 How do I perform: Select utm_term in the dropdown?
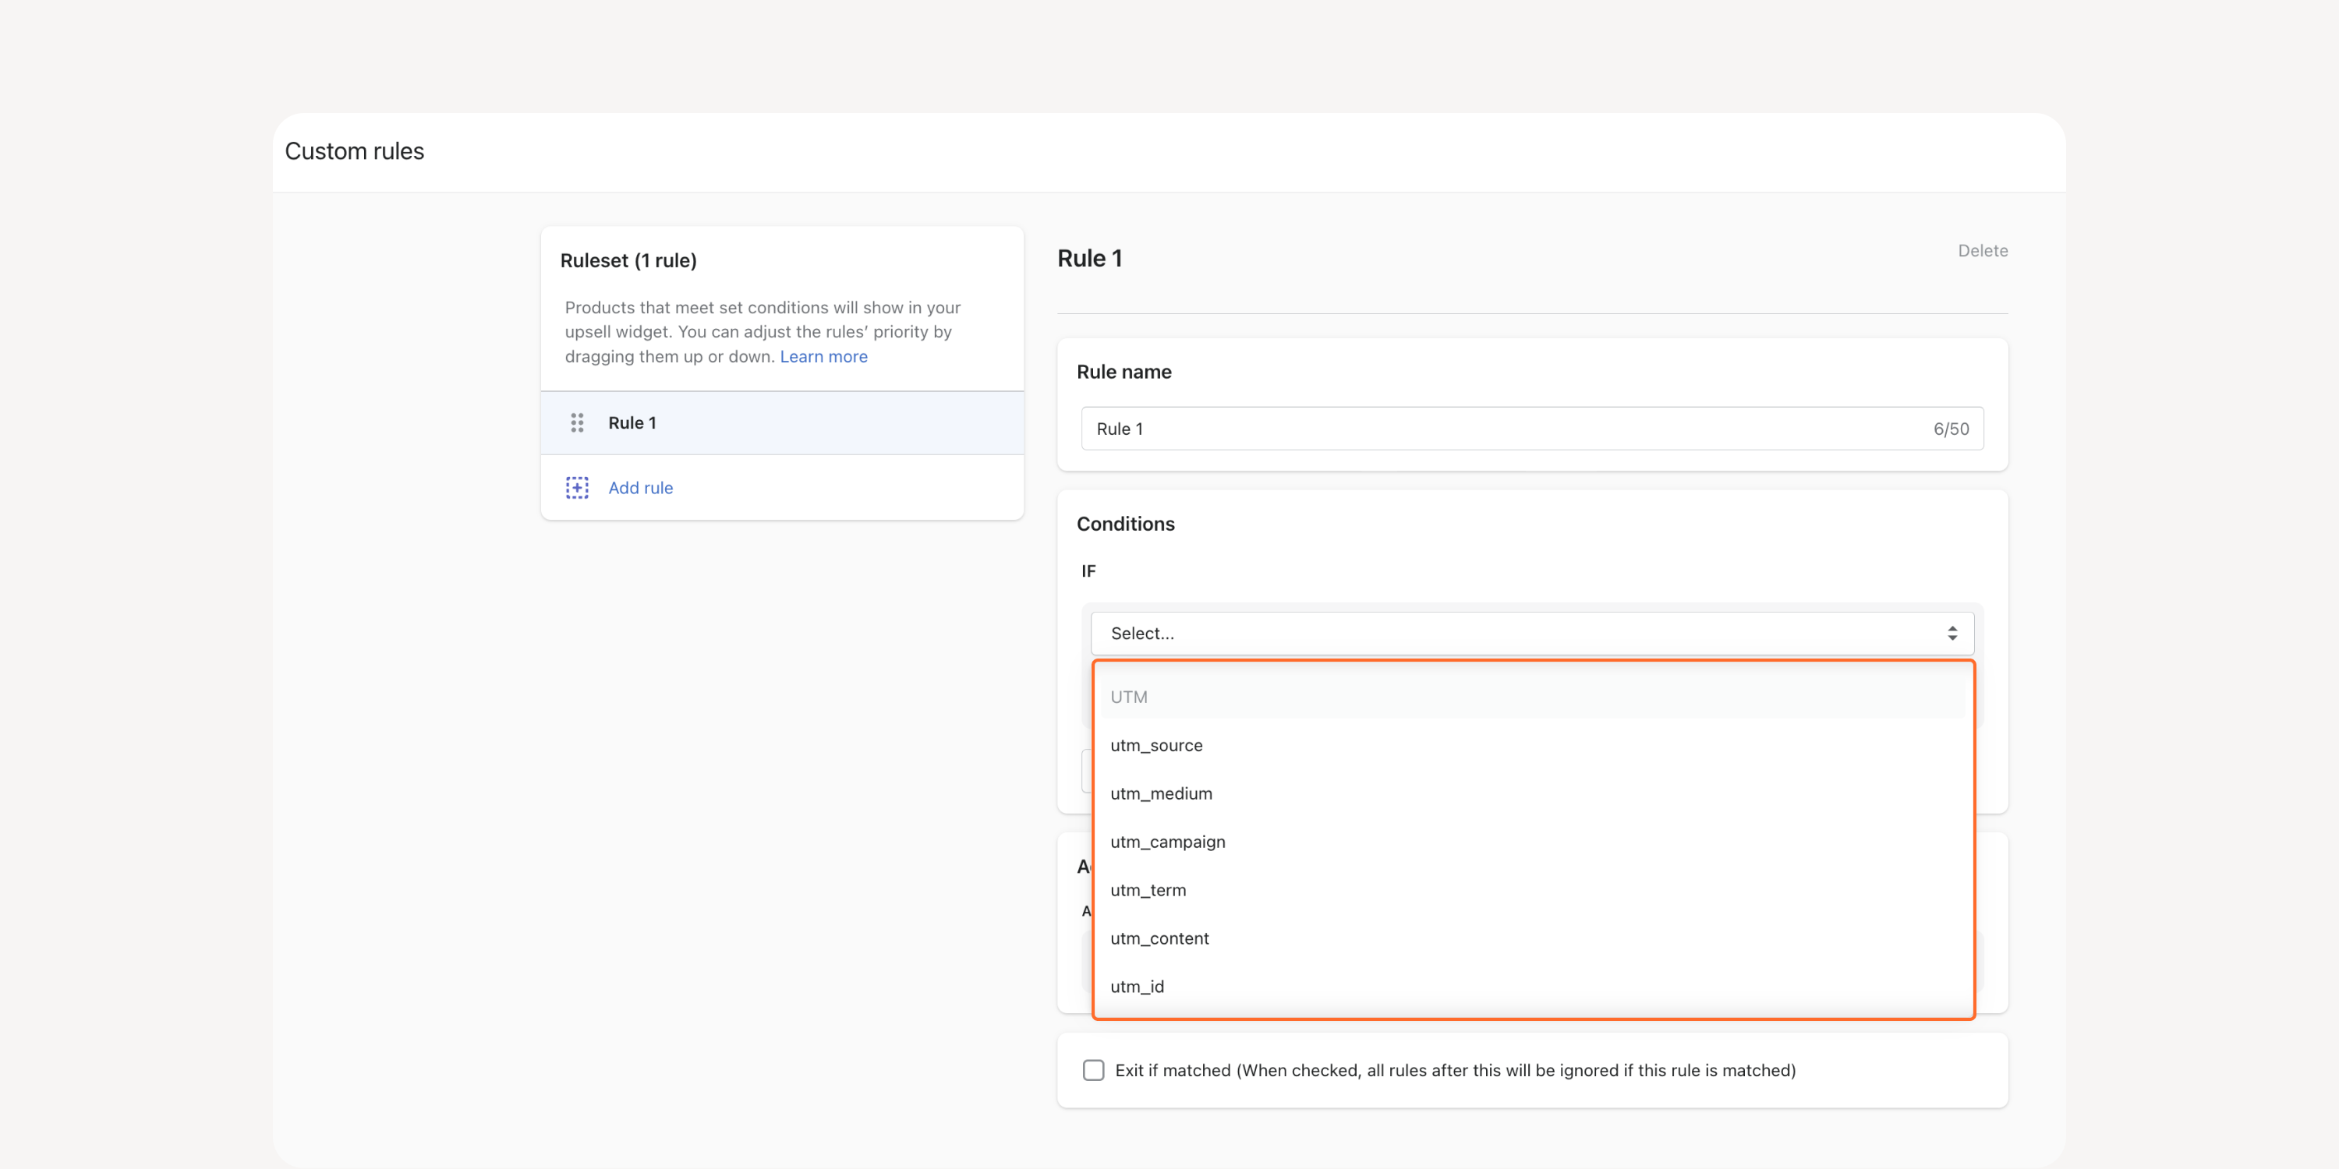click(1534, 889)
